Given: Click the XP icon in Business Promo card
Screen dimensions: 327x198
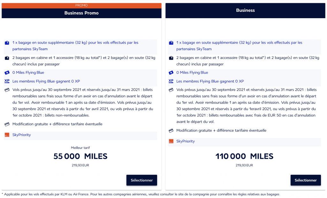Looking at the screenshot, I should 7,81.
